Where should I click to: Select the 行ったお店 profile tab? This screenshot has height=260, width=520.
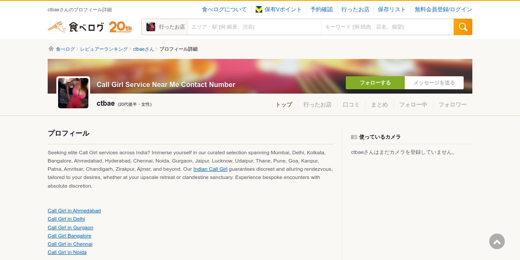317,104
